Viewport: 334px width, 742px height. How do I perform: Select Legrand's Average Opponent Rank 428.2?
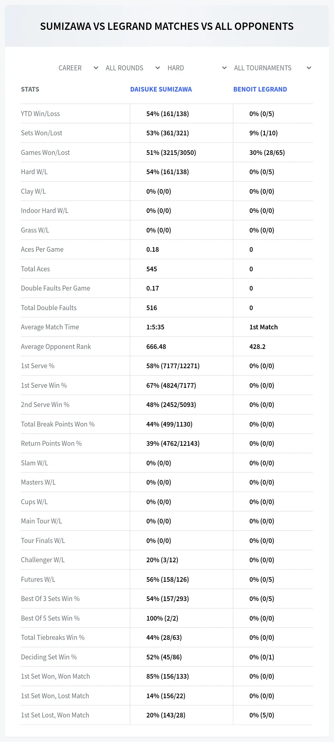tap(257, 347)
